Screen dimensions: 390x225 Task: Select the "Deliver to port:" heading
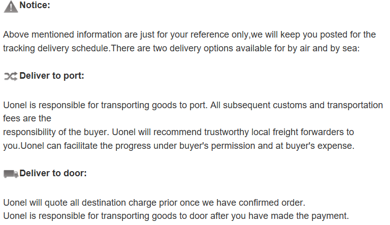(51, 76)
